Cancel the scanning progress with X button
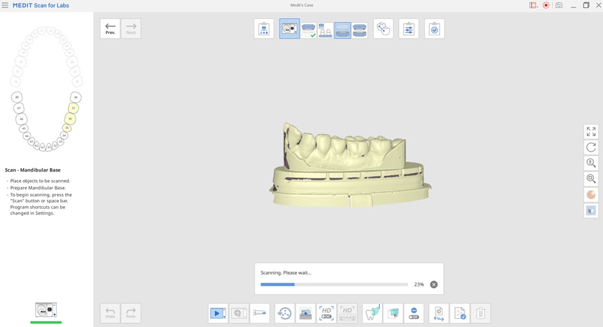Image resolution: width=603 pixels, height=327 pixels. click(x=434, y=285)
